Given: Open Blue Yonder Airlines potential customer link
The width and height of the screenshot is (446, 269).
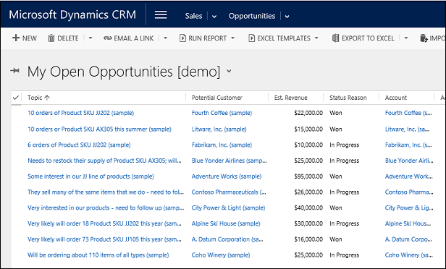Looking at the screenshot, I should [x=229, y=161].
